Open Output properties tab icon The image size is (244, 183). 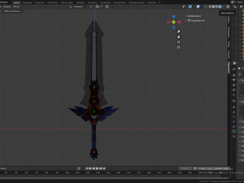pos(234,80)
